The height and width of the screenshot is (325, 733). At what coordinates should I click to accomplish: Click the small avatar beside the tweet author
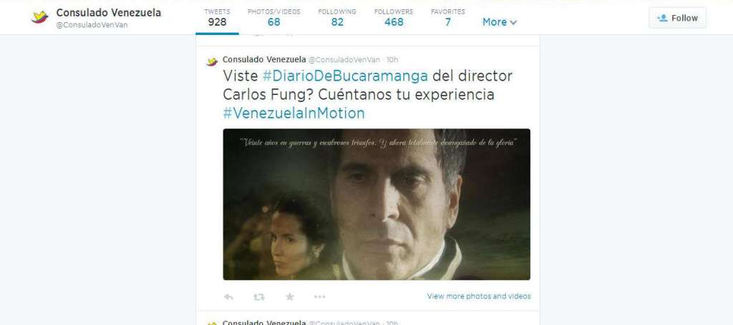pyautogui.click(x=212, y=61)
